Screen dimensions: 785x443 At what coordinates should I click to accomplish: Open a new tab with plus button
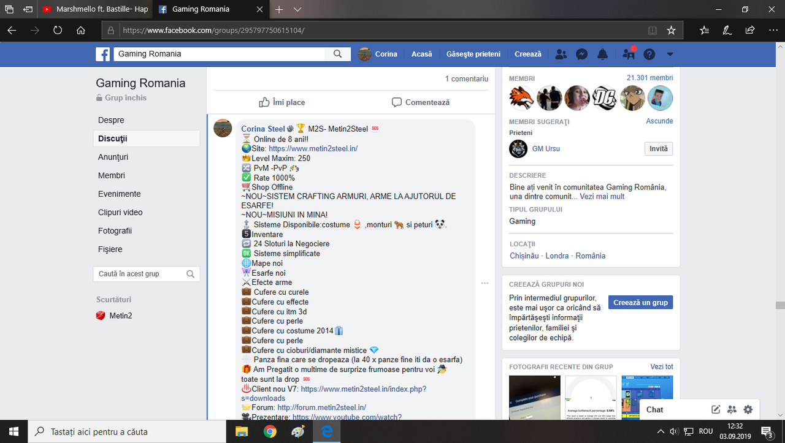[x=279, y=9]
